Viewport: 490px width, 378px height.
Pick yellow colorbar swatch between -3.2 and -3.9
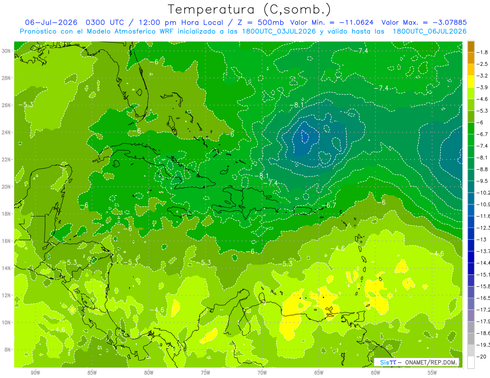pyautogui.click(x=471, y=82)
